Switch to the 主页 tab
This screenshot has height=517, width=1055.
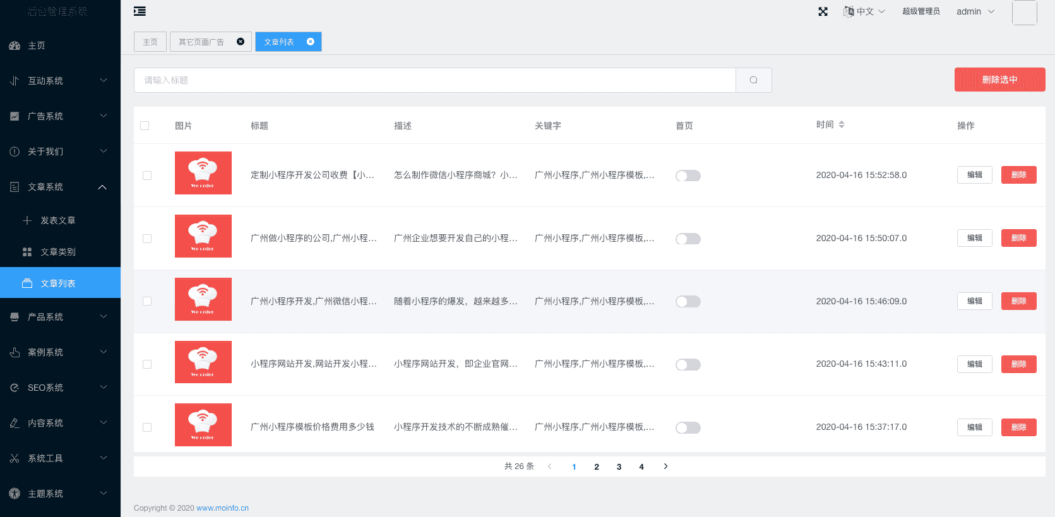pyautogui.click(x=150, y=42)
